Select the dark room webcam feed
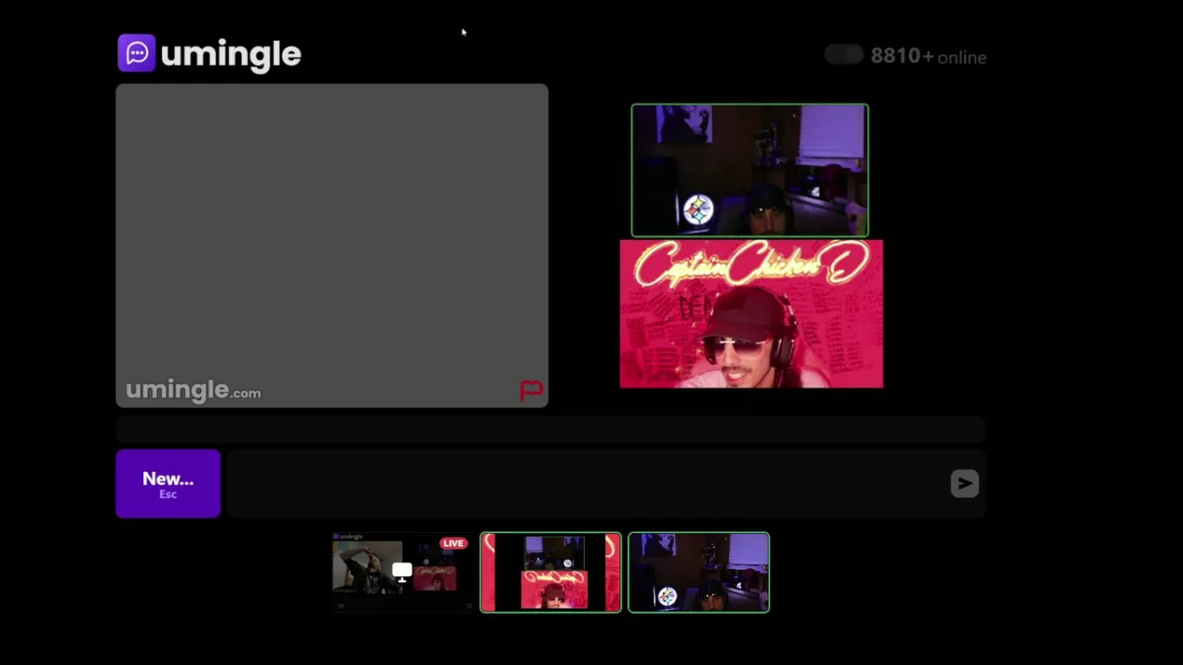 [750, 170]
